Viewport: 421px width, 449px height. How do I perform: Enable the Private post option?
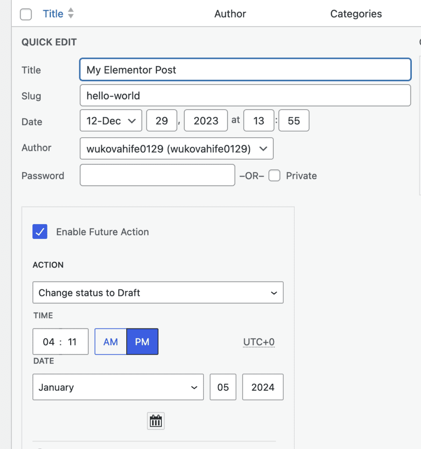pos(275,175)
